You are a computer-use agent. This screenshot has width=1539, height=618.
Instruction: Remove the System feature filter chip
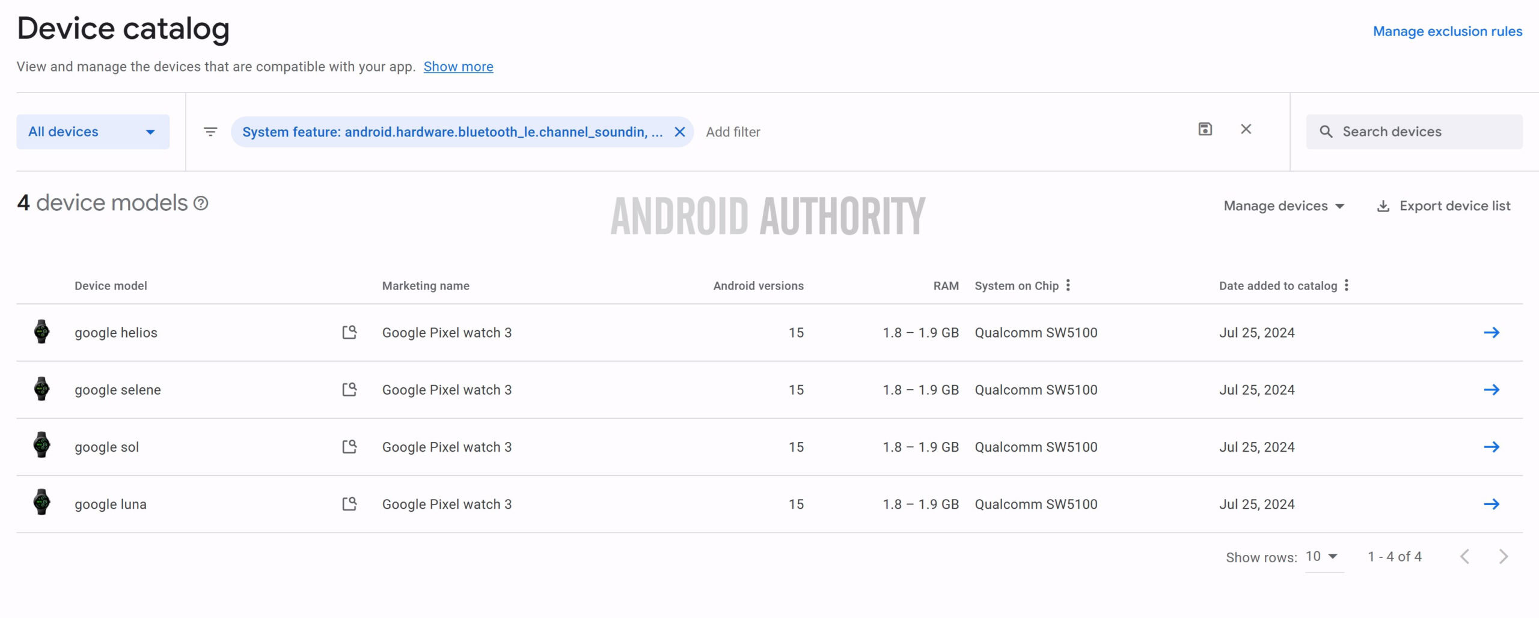tap(679, 132)
